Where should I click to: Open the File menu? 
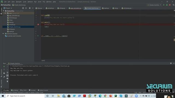(x=5, y=2)
